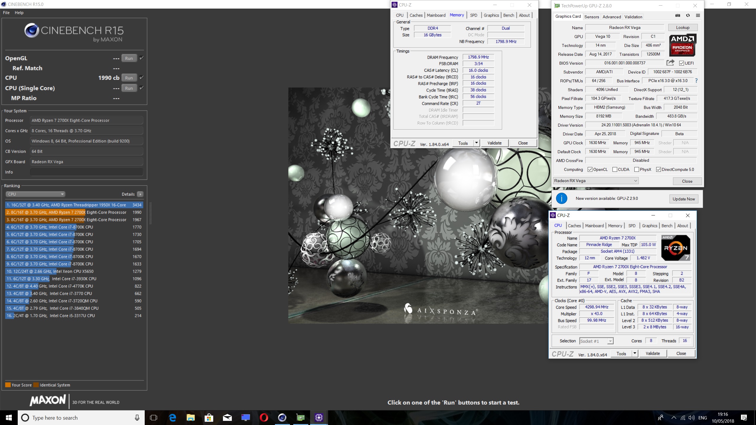
Task: Open network icon in system tray
Action: click(x=683, y=418)
